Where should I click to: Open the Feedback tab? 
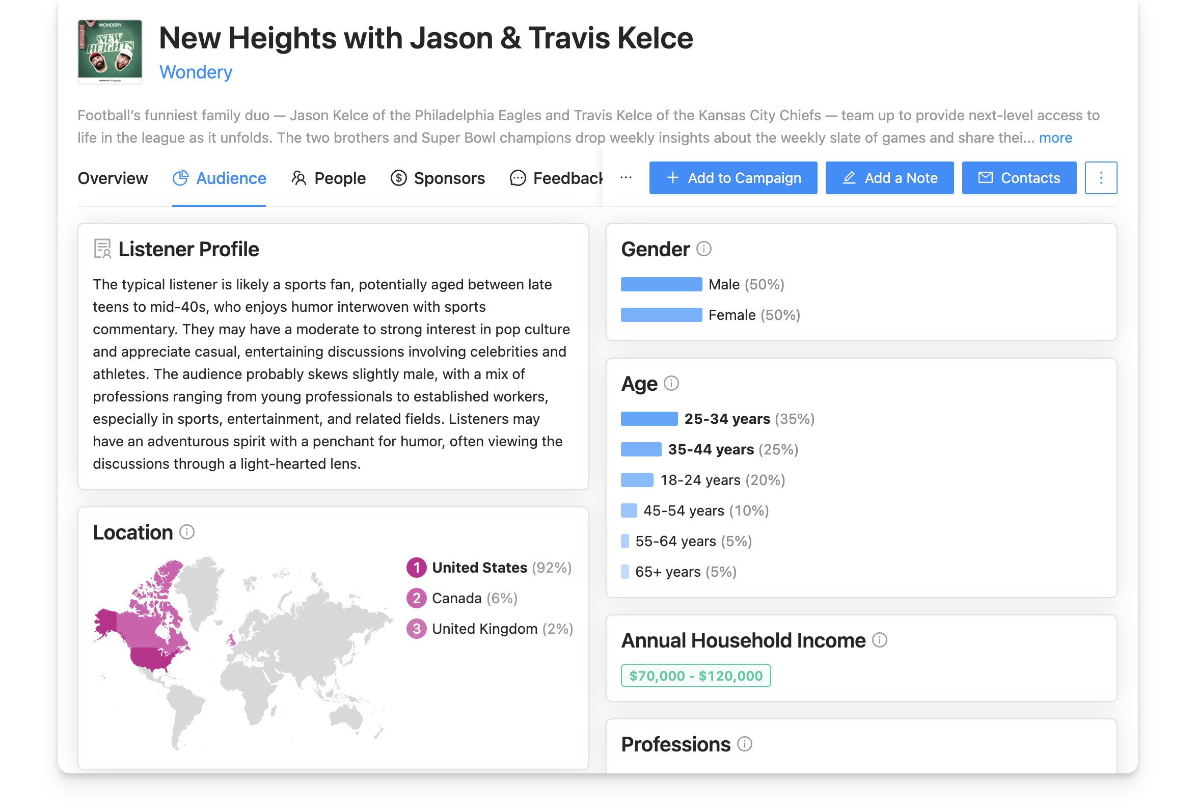[556, 178]
